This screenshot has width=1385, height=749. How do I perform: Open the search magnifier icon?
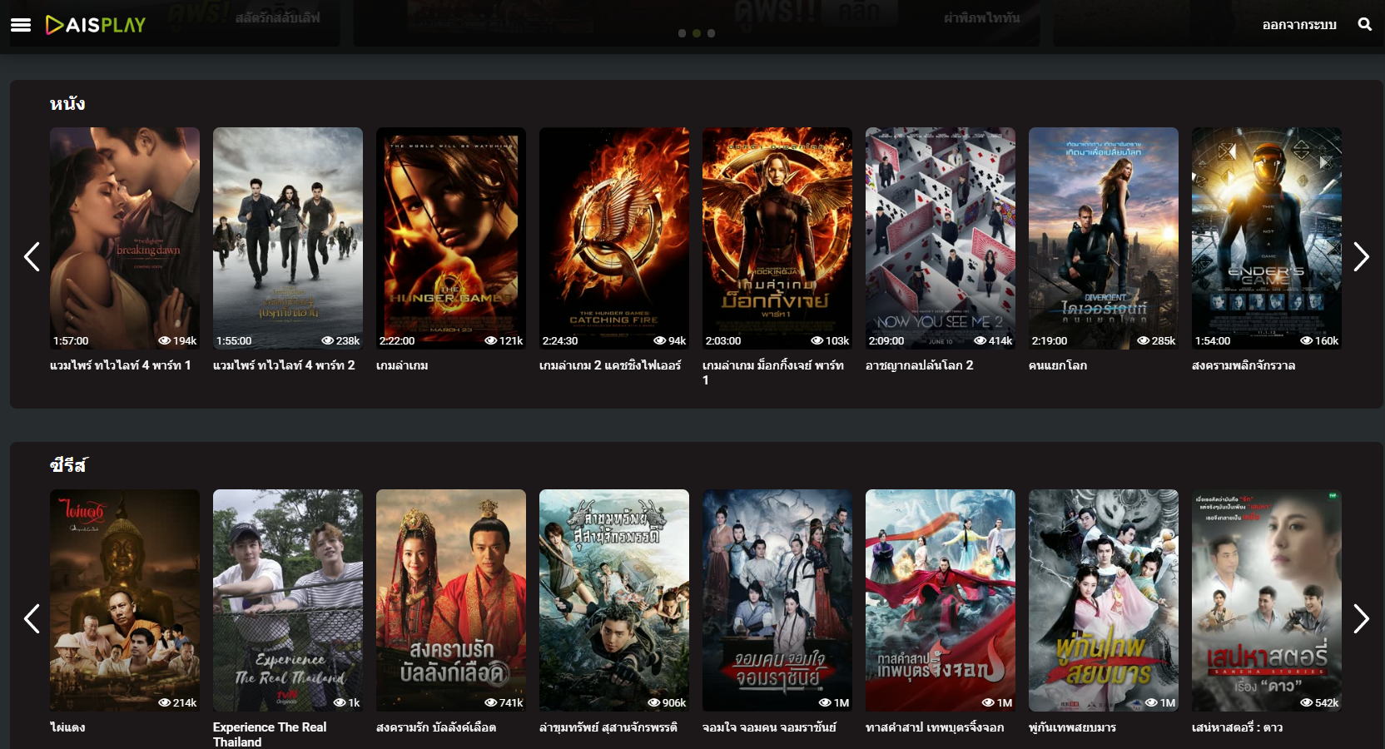point(1365,24)
